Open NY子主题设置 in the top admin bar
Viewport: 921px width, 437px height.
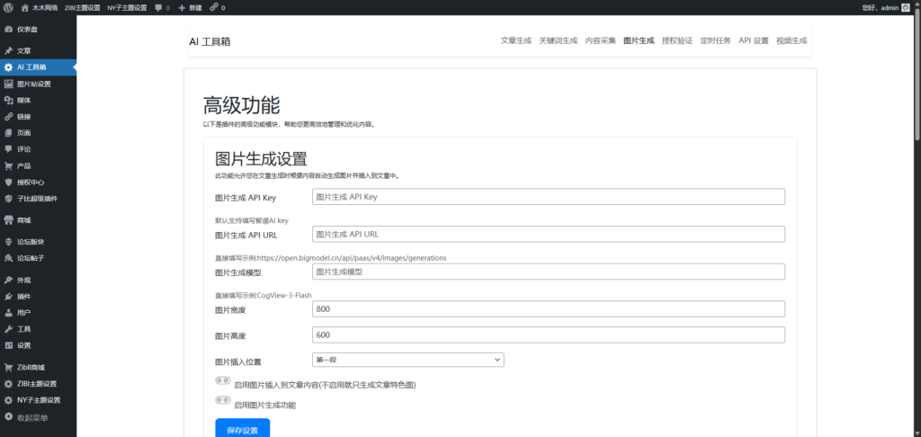(127, 7)
